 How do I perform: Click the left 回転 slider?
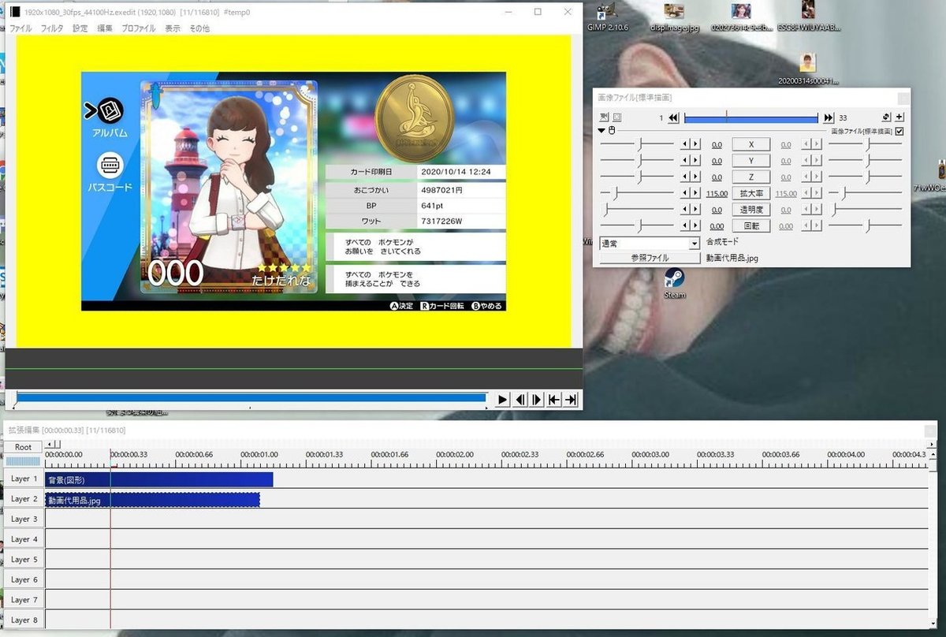(x=637, y=226)
